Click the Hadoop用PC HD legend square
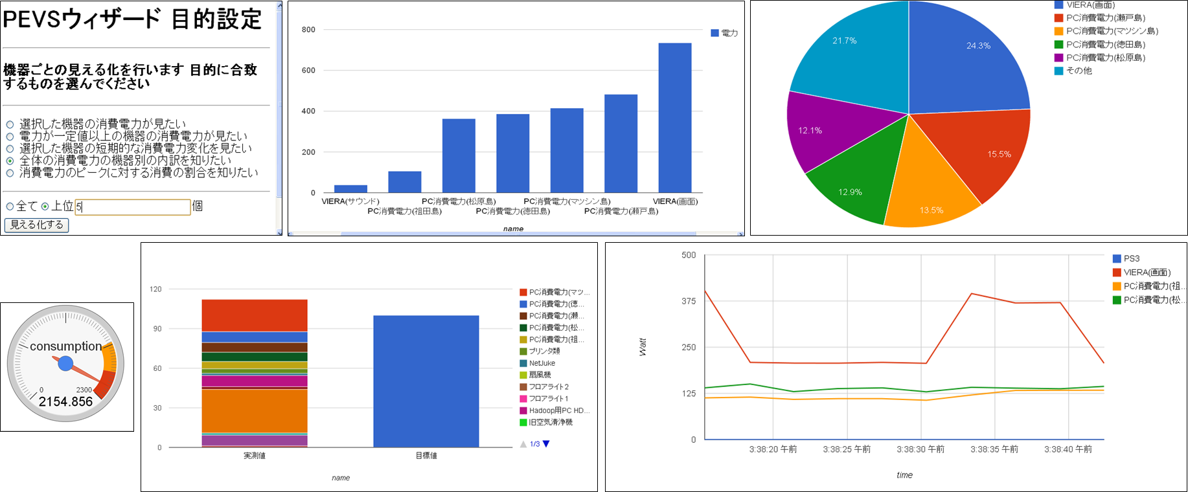The height and width of the screenshot is (492, 1188). (523, 410)
